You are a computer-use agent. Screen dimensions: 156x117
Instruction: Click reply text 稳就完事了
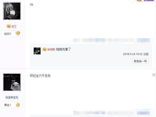[x=64, y=49]
